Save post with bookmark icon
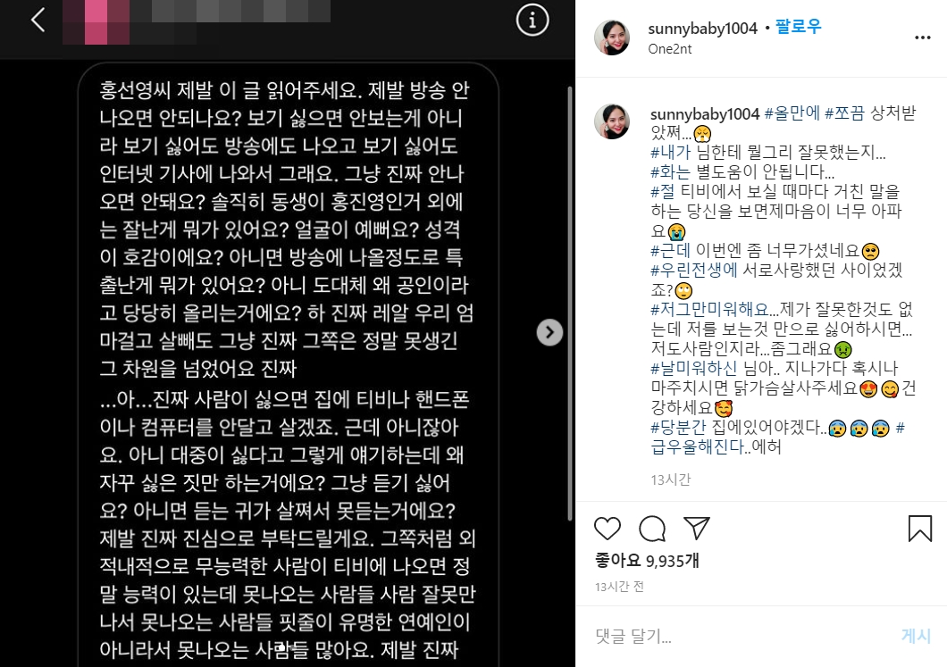The image size is (947, 667). click(x=920, y=529)
